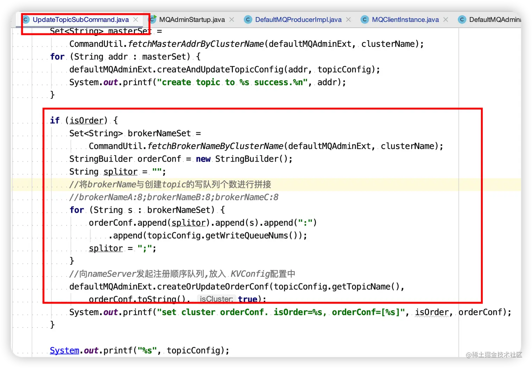Click the class icon on the DefaultMQAdmin tab
This screenshot has height=368, width=532.
[462, 20]
